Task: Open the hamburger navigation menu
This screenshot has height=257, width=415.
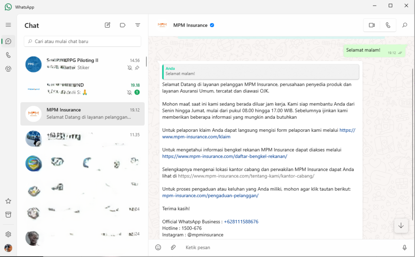Action: coord(8,25)
